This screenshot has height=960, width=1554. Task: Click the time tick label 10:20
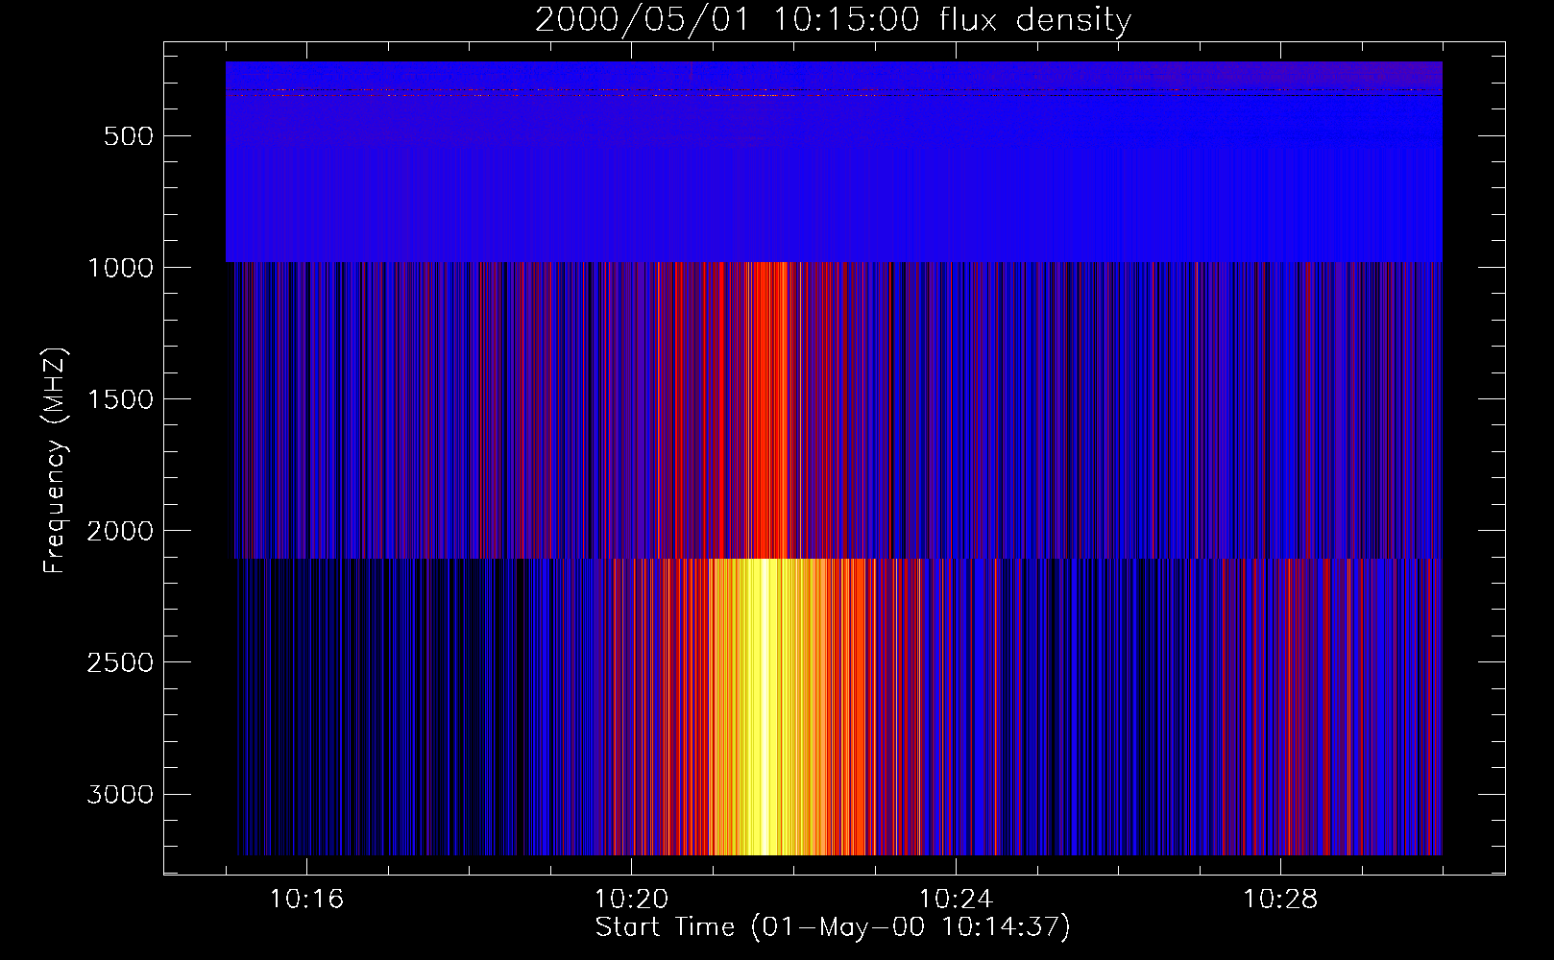631,900
